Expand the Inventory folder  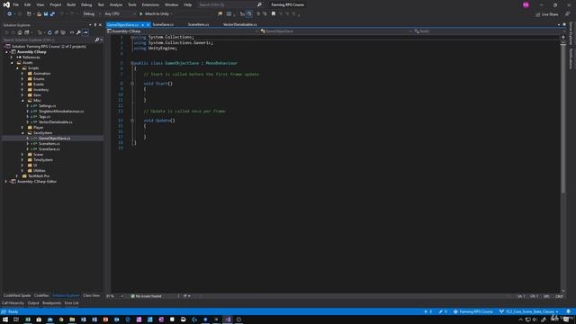22,90
